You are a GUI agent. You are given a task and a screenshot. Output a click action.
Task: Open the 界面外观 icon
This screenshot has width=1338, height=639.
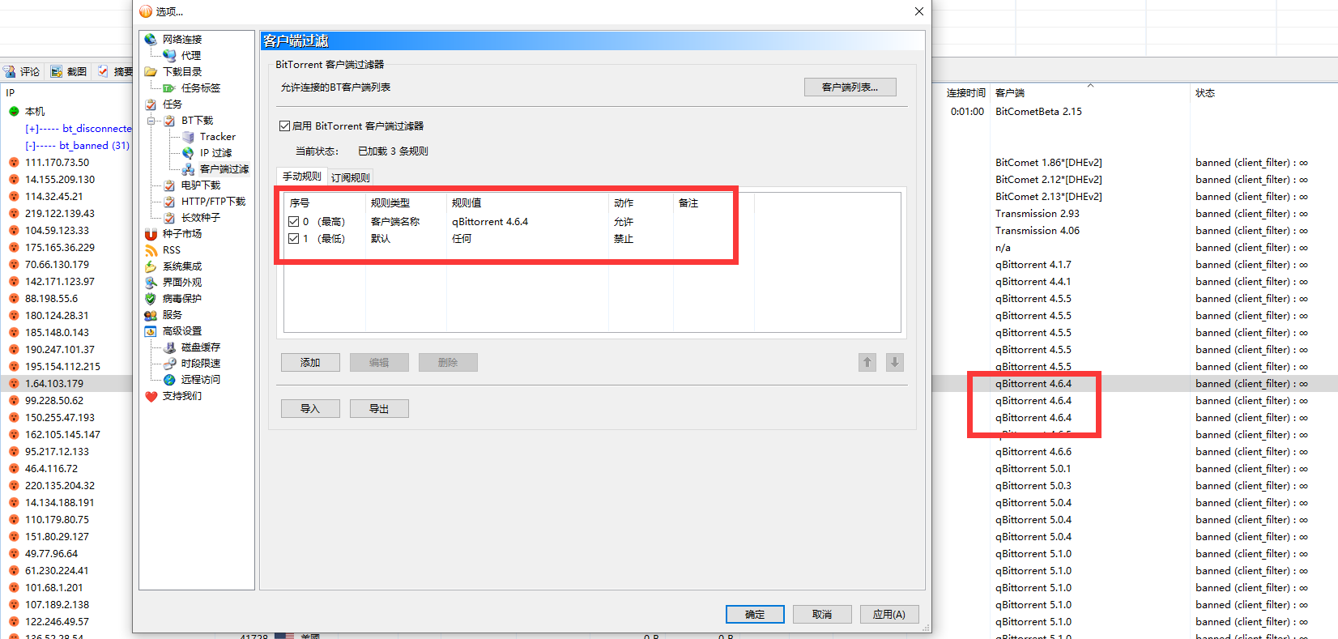click(x=151, y=282)
